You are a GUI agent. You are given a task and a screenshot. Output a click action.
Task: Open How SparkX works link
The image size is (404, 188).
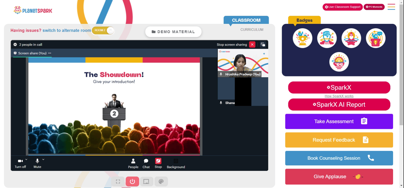pyautogui.click(x=339, y=96)
